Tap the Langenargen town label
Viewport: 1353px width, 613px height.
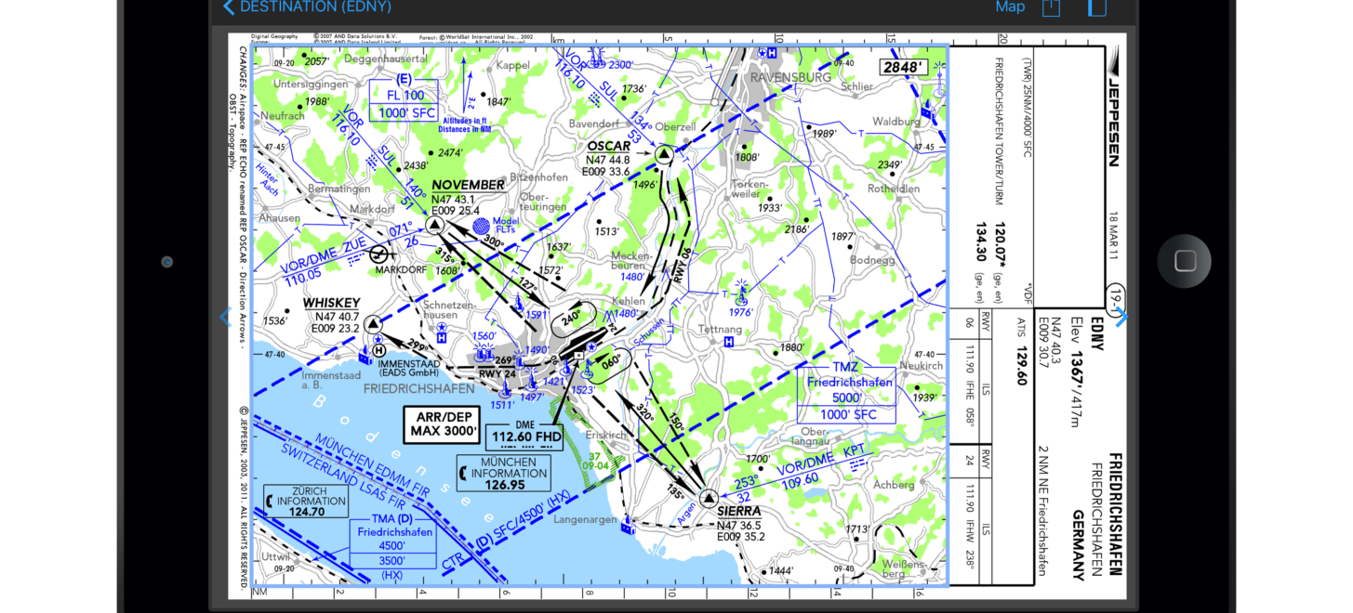tap(586, 520)
